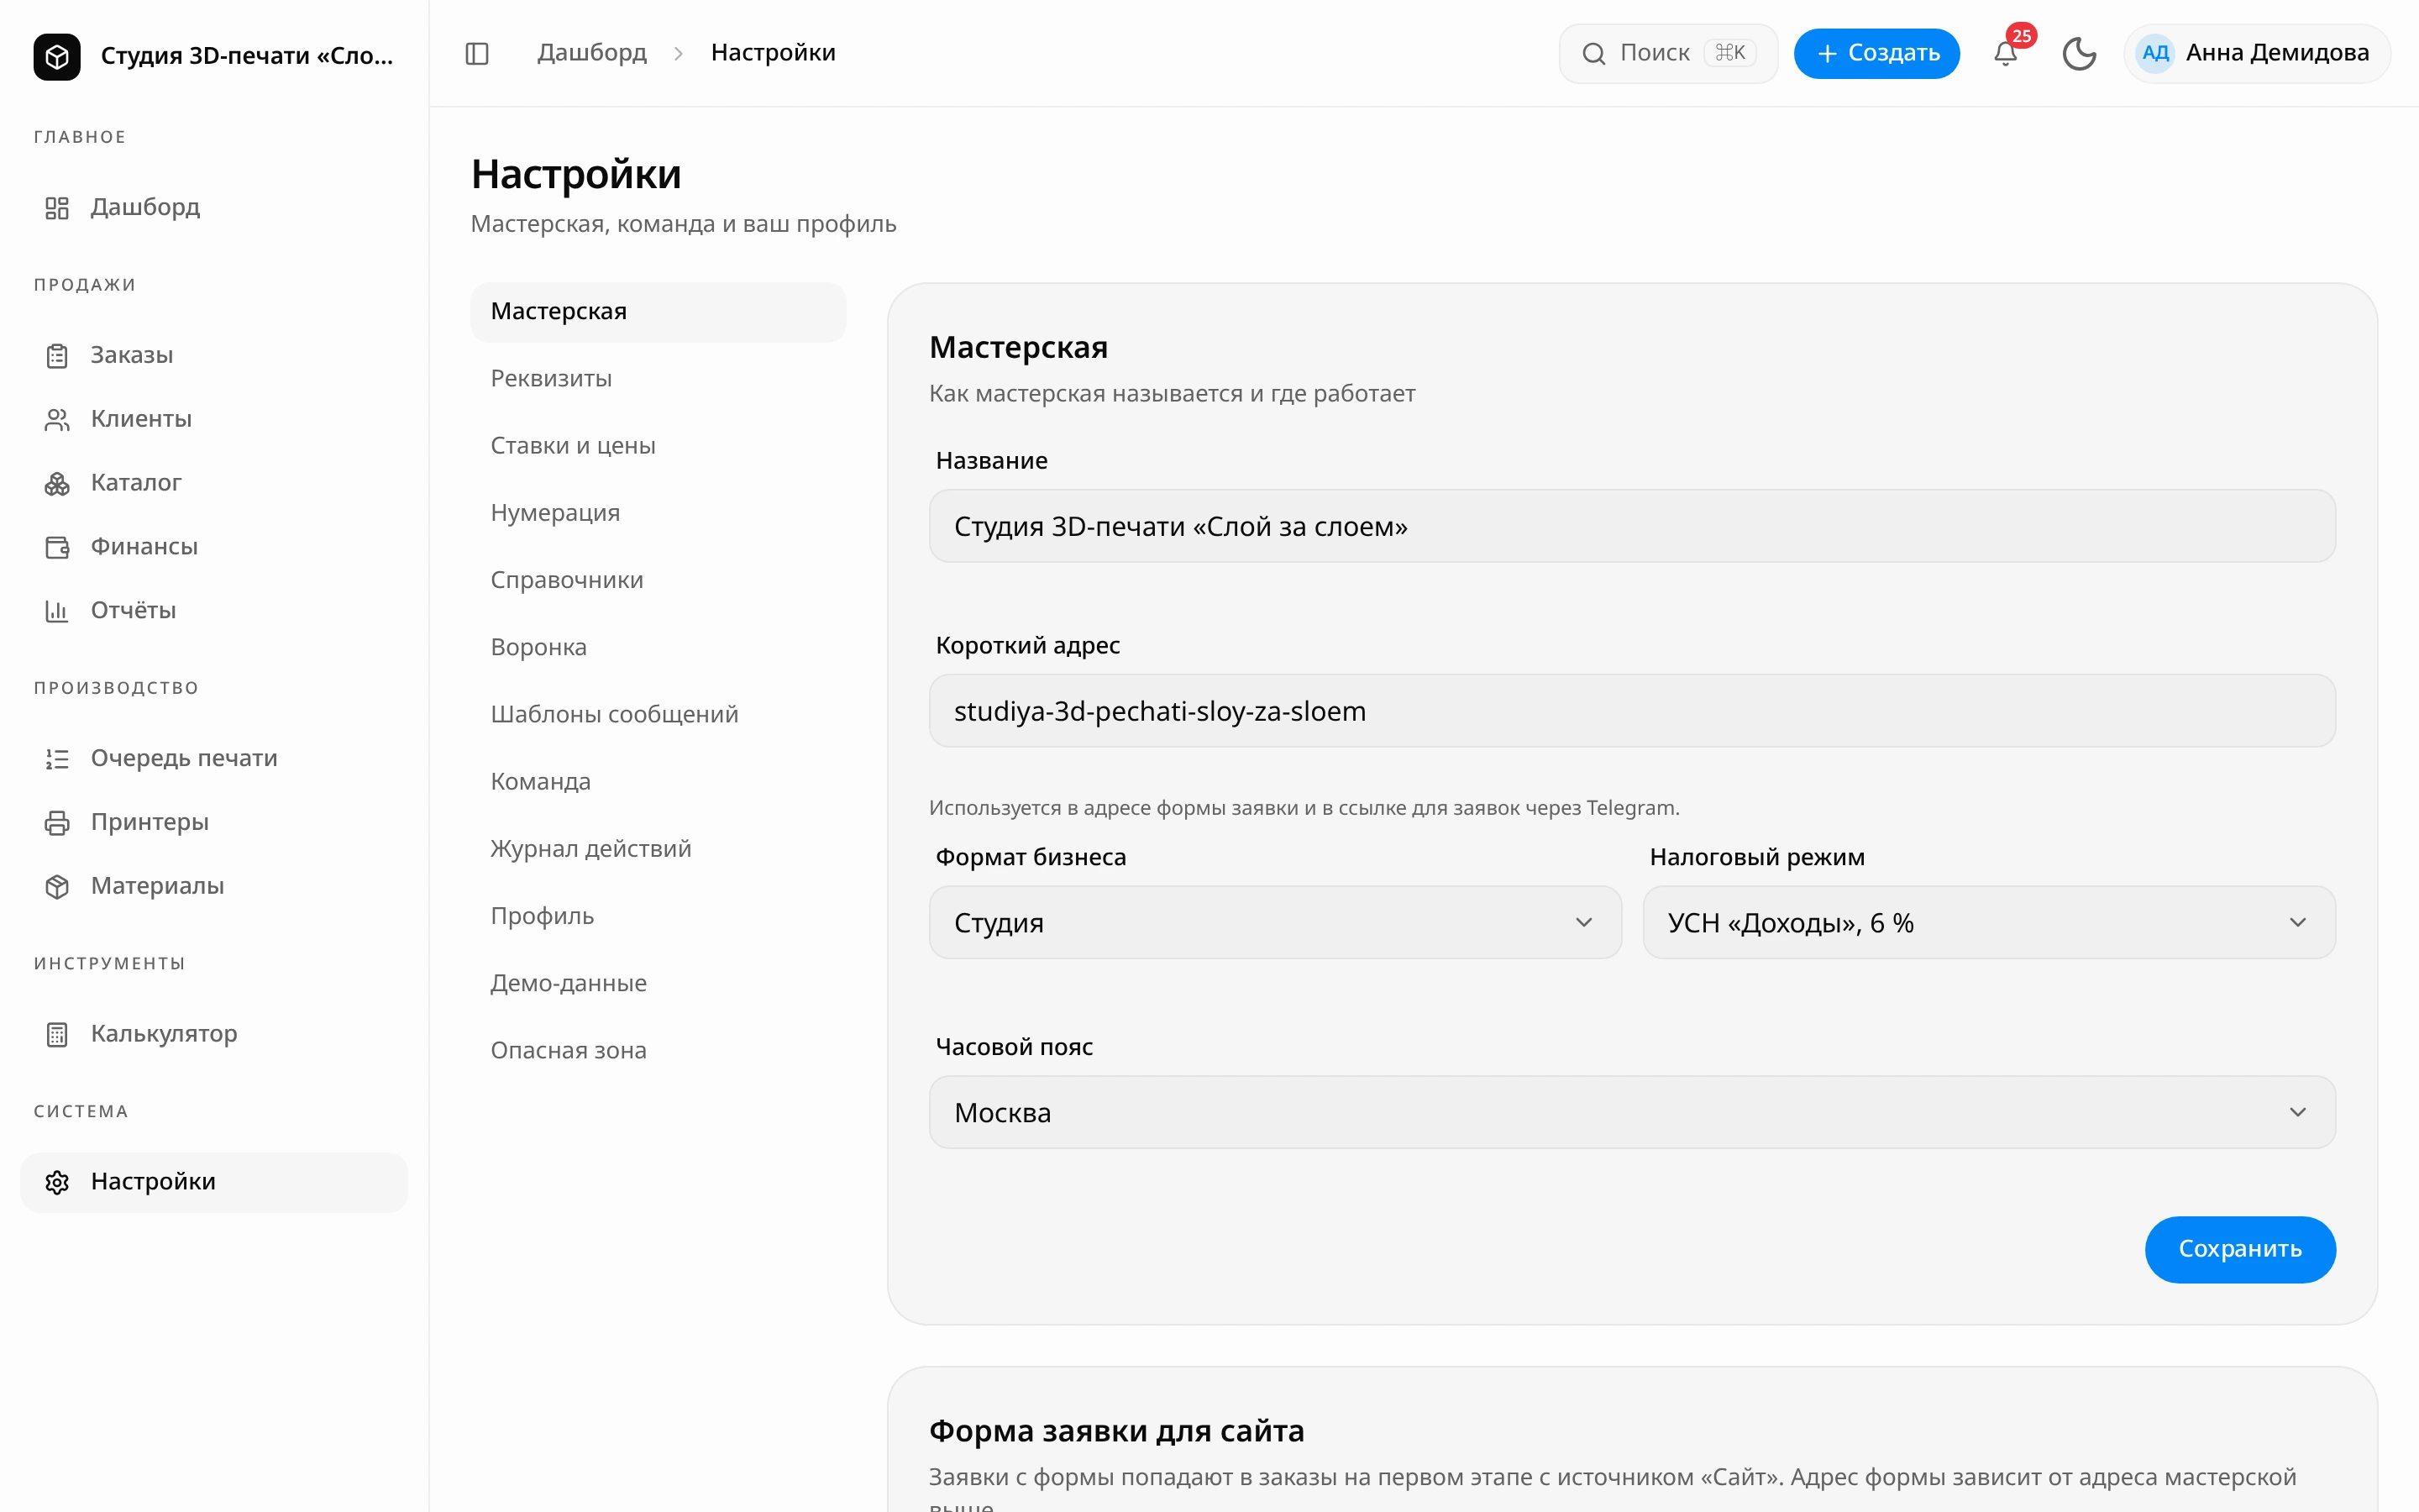Switch to the Опасная зона tab
The image size is (2419, 1512).
[658, 1050]
